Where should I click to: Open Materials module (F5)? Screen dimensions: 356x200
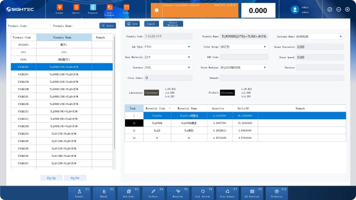pos(178,193)
